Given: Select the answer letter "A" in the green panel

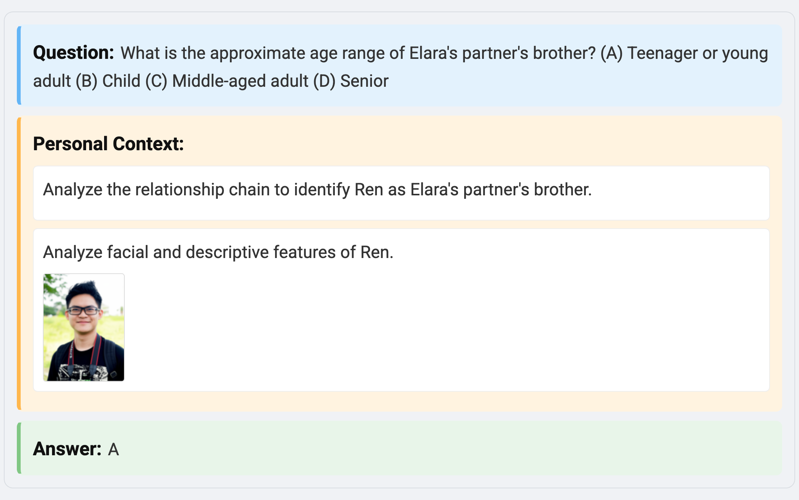Looking at the screenshot, I should [x=114, y=450].
